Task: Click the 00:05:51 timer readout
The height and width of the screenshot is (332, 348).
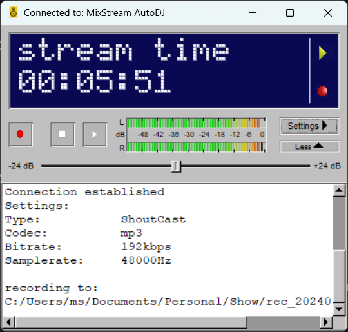Action: click(95, 81)
